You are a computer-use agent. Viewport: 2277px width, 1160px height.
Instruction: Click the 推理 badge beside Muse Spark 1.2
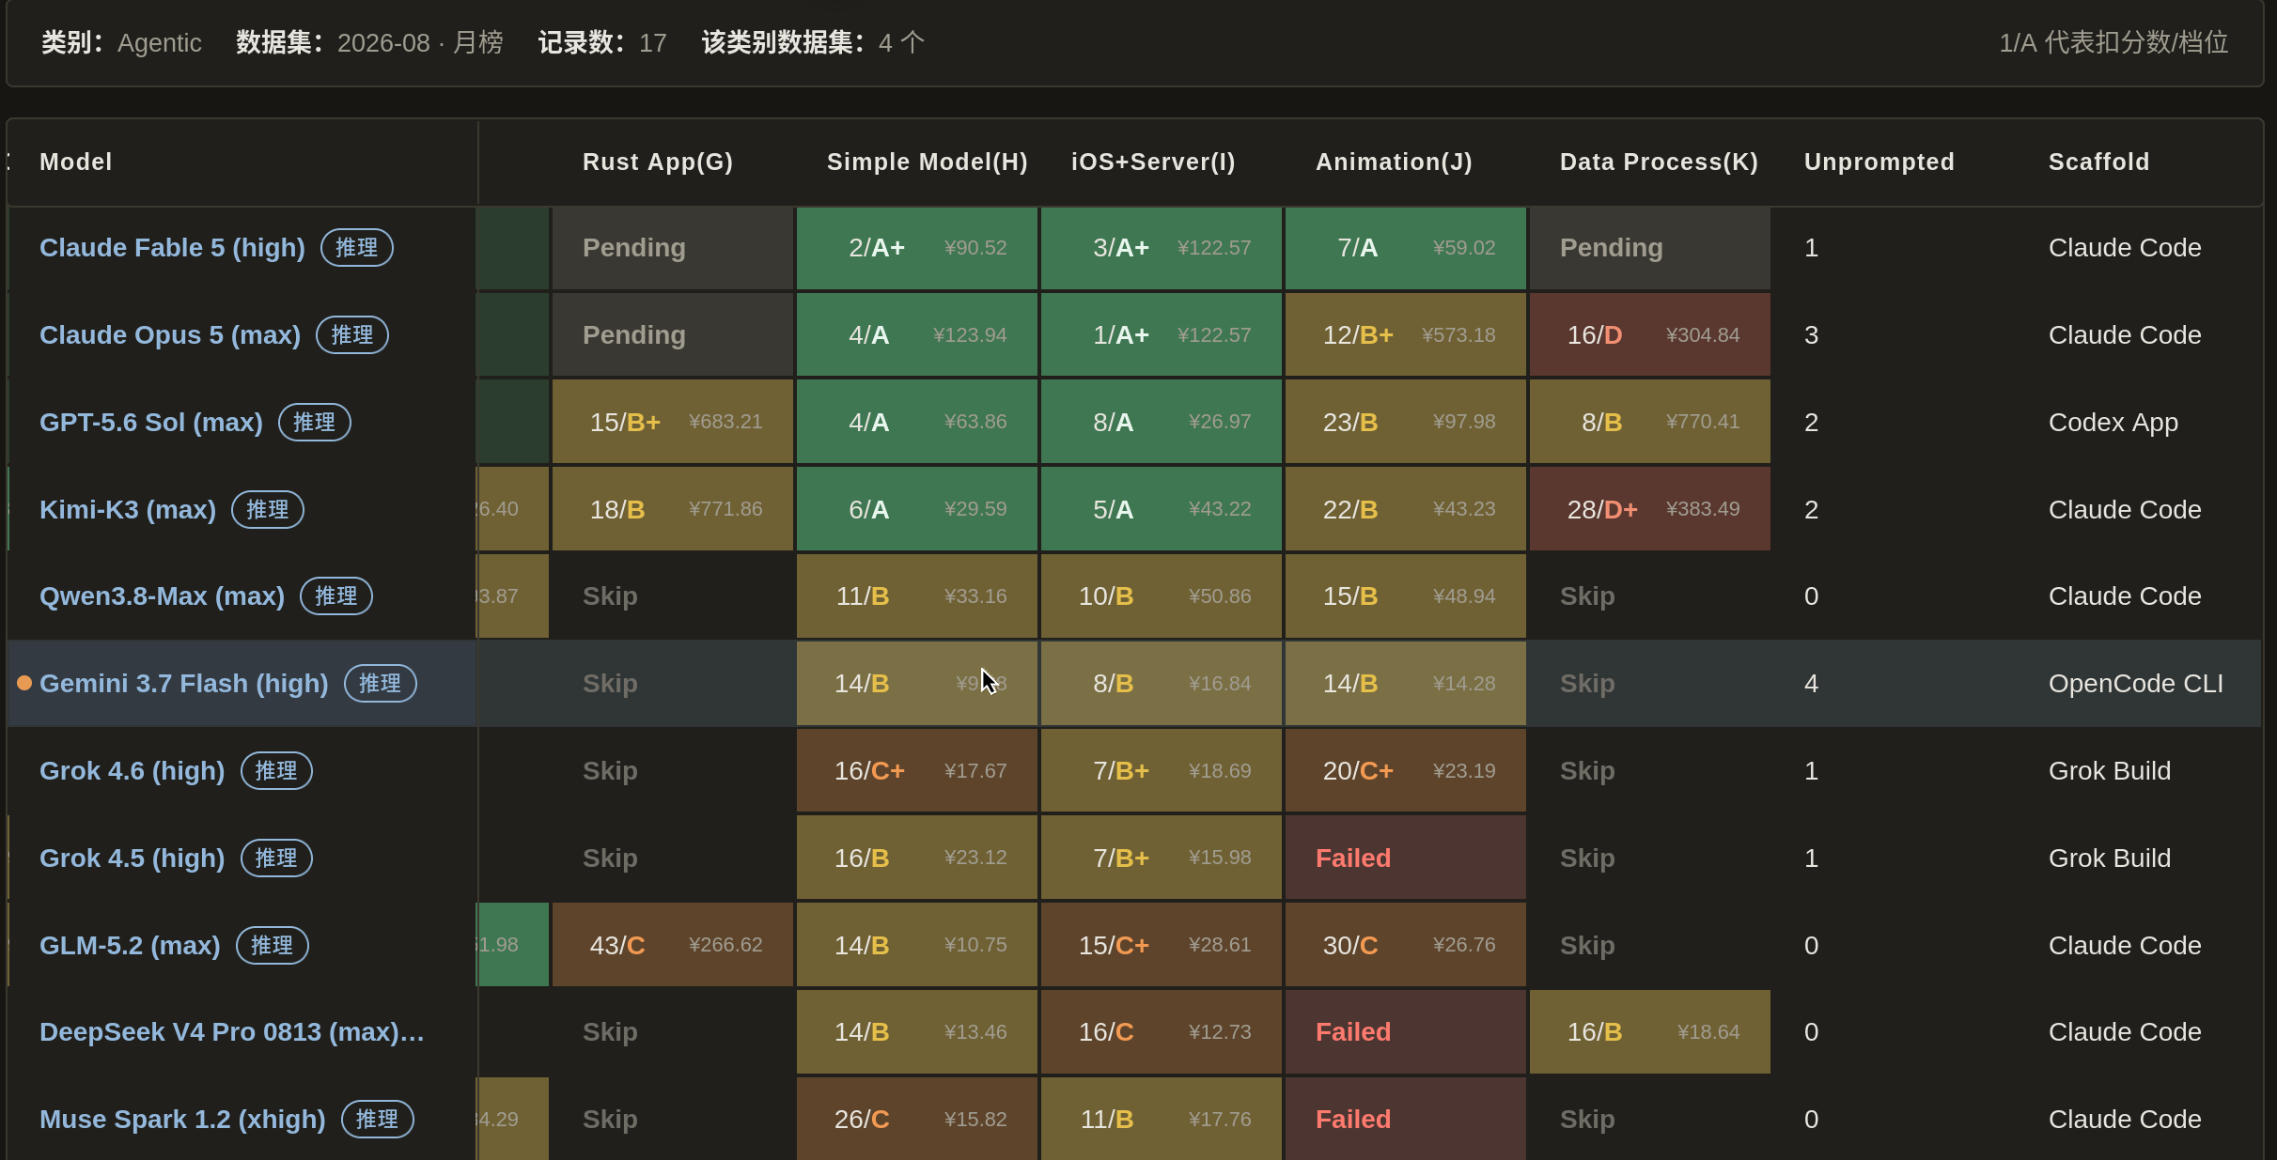click(x=378, y=1120)
